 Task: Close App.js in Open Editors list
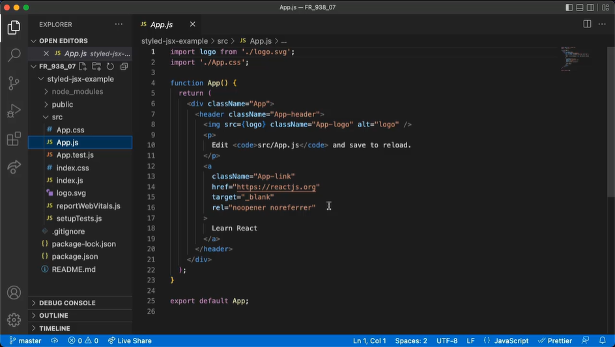pos(46,53)
